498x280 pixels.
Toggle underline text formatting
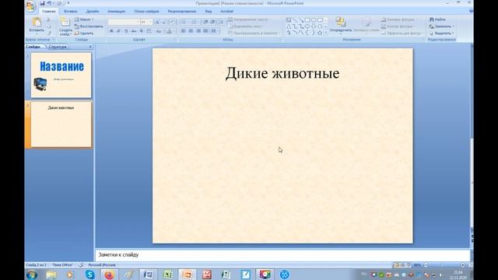pyautogui.click(x=126, y=31)
